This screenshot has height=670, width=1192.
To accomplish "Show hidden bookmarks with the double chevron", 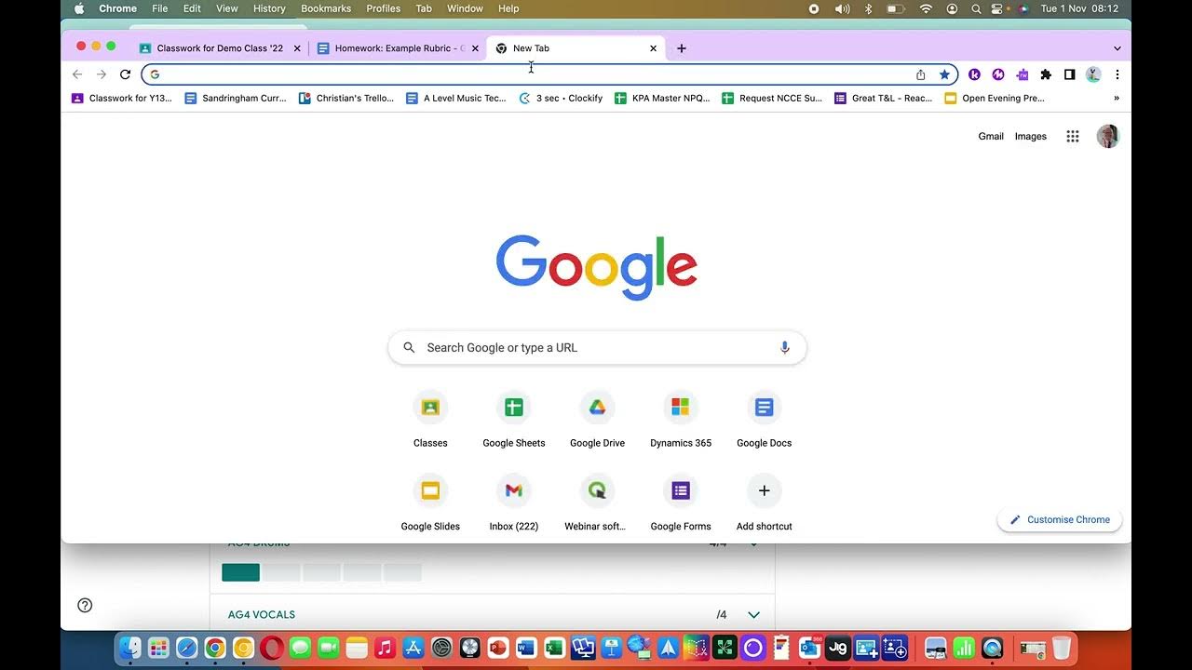I will tap(1117, 98).
